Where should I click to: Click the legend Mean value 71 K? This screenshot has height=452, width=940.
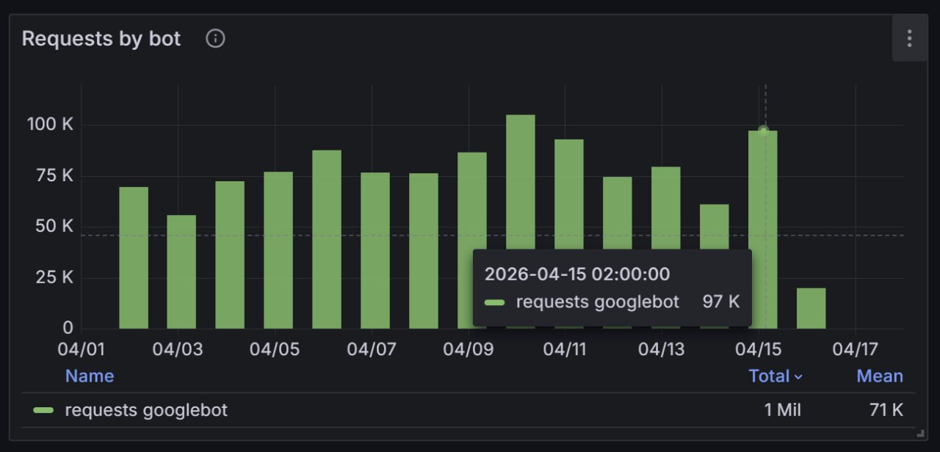[x=886, y=410]
